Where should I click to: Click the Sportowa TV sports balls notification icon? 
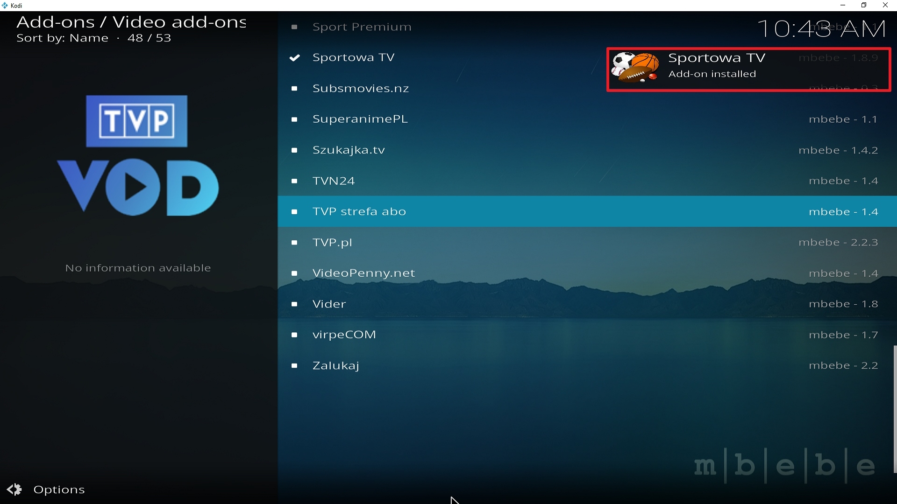click(635, 68)
